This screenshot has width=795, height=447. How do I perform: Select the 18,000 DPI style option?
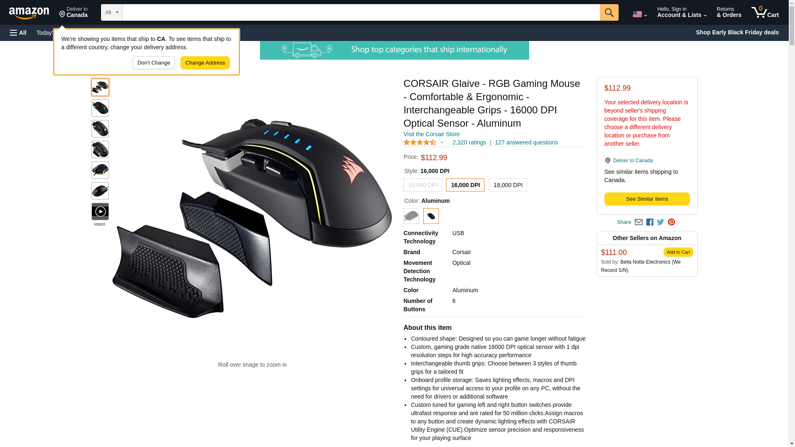tap(508, 185)
